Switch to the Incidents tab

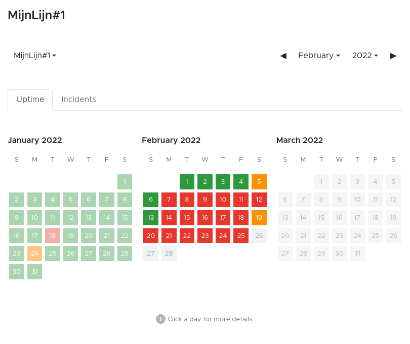78,100
